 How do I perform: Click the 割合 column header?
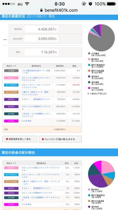[x=67, y=163]
